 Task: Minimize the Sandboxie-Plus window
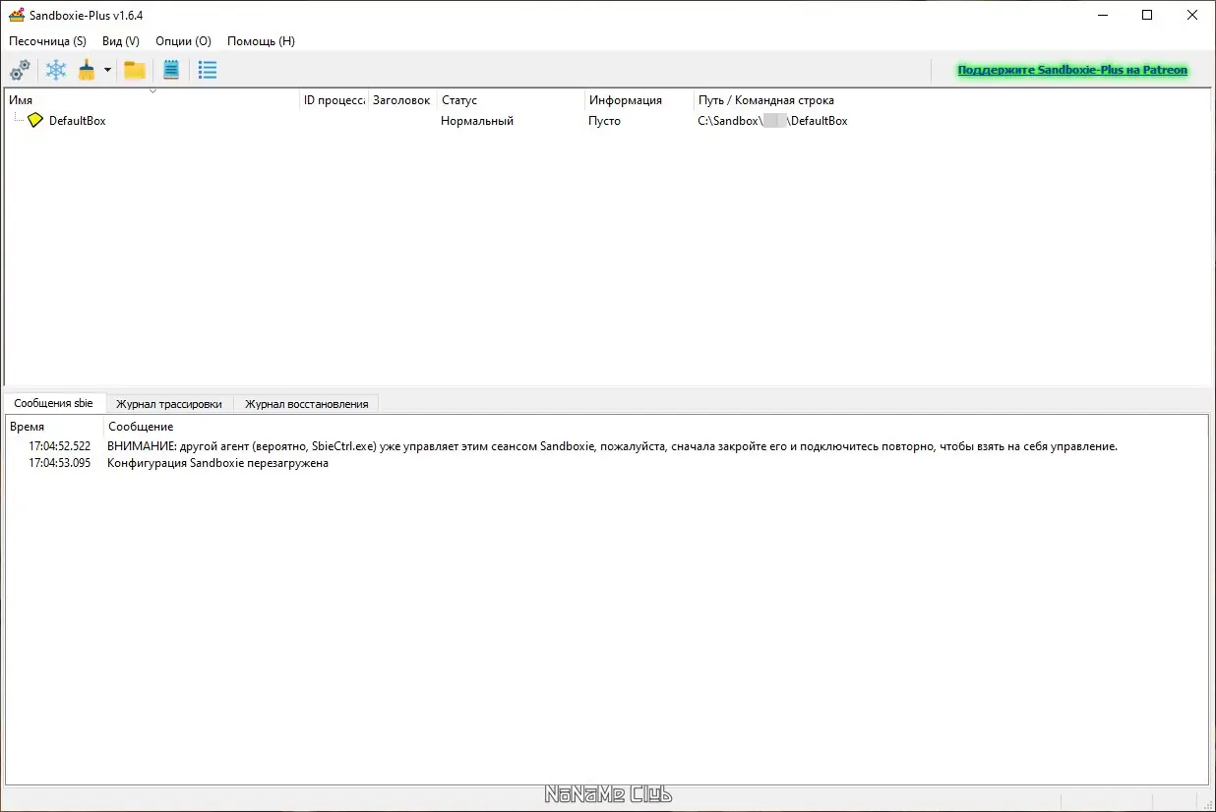[1102, 15]
